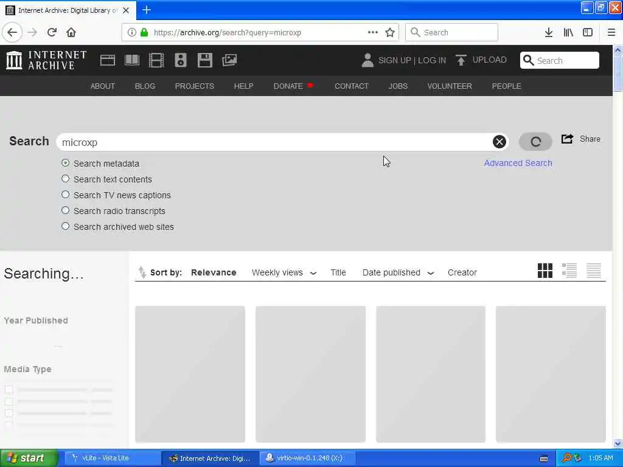Click the UPLOAD link

tap(490, 60)
